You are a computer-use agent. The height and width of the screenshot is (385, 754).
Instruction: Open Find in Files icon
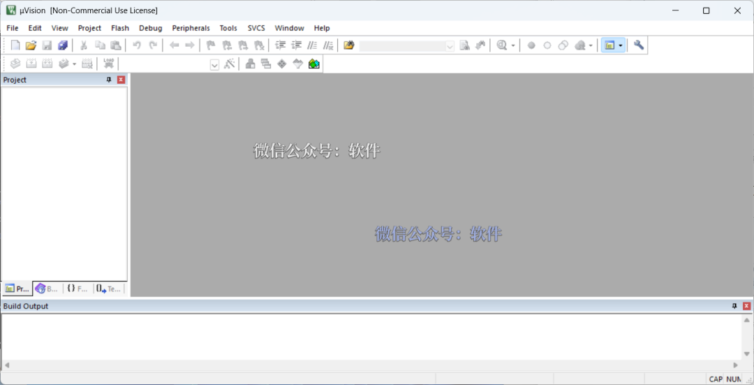(349, 45)
